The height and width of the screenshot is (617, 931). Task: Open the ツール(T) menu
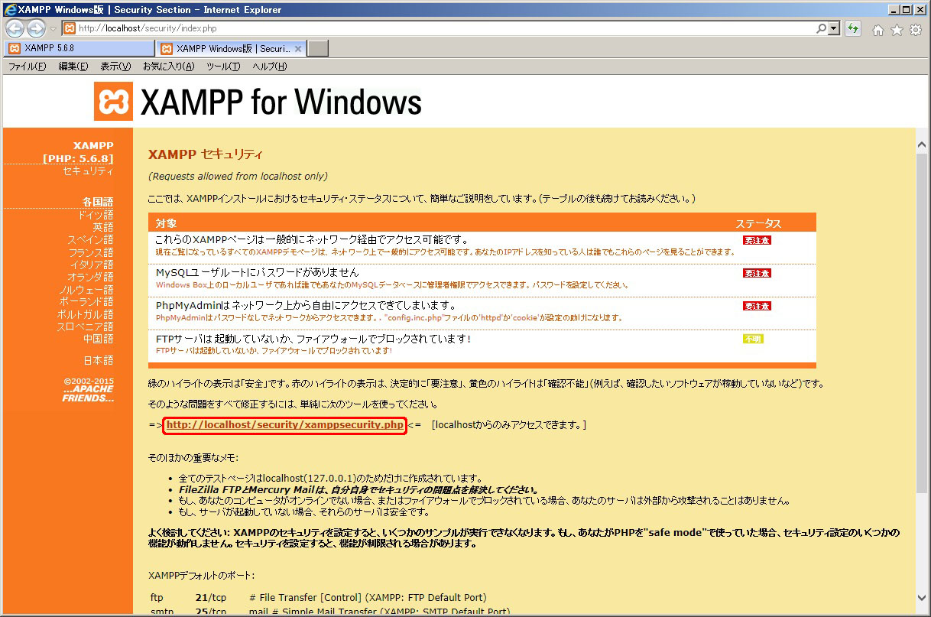pyautogui.click(x=223, y=67)
